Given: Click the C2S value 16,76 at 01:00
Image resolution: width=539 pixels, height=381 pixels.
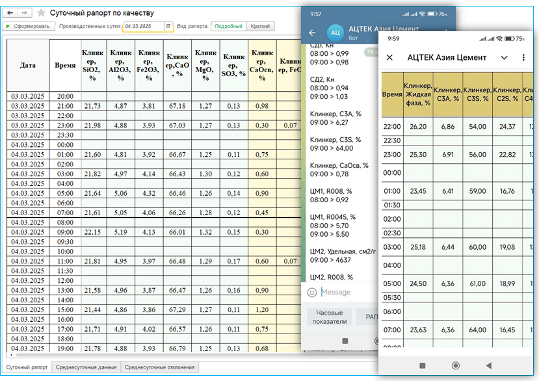Looking at the screenshot, I should (x=507, y=191).
